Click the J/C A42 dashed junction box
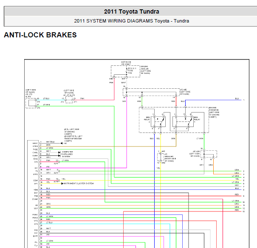 pos(151,92)
